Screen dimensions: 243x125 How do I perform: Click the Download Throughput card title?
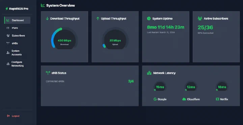(x=65, y=19)
